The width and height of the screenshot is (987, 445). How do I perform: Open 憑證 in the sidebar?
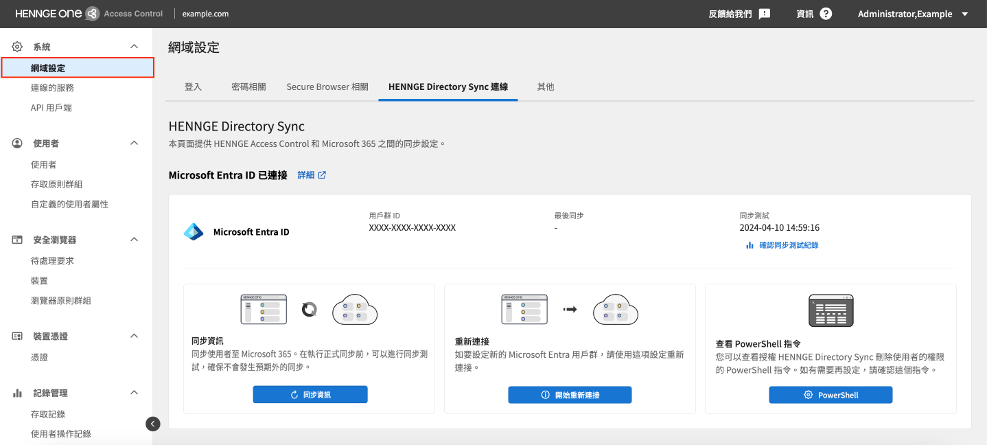click(x=39, y=358)
